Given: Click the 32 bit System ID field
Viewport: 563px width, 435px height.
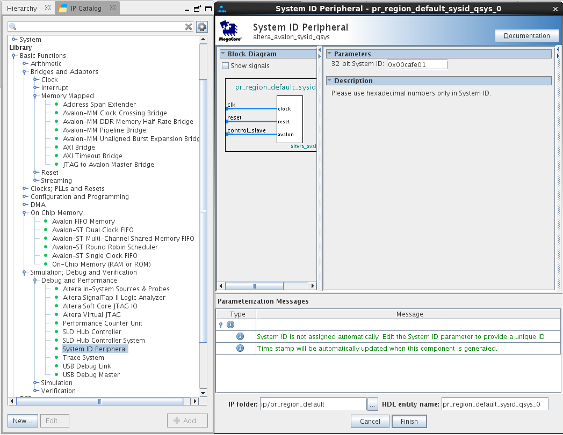Looking at the screenshot, I should coord(417,64).
